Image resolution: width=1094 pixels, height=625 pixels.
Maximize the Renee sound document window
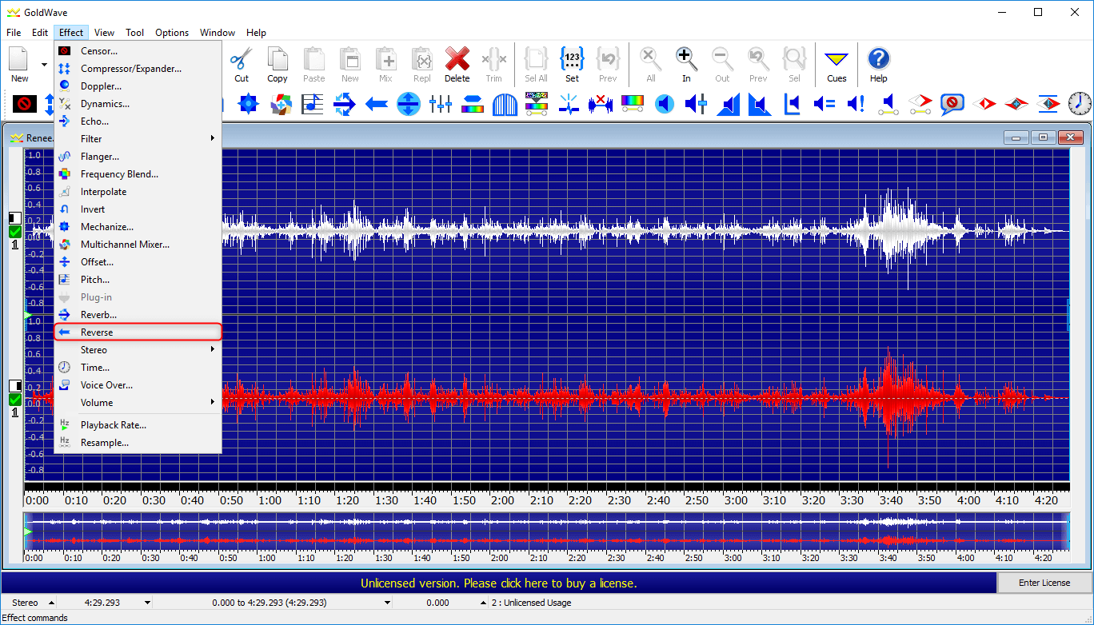tap(1044, 137)
